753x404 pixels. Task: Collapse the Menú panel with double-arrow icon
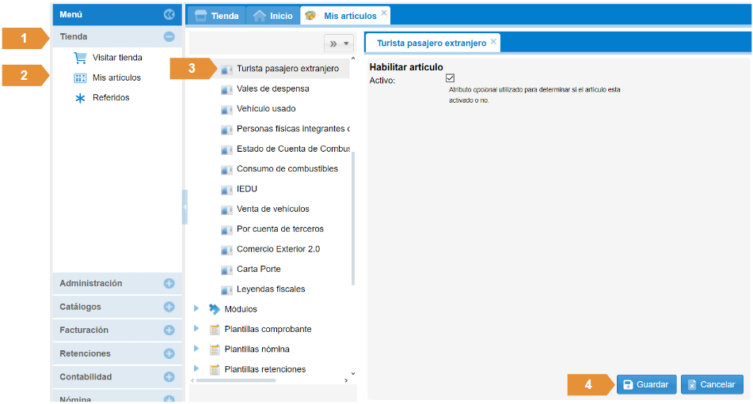pyautogui.click(x=169, y=14)
